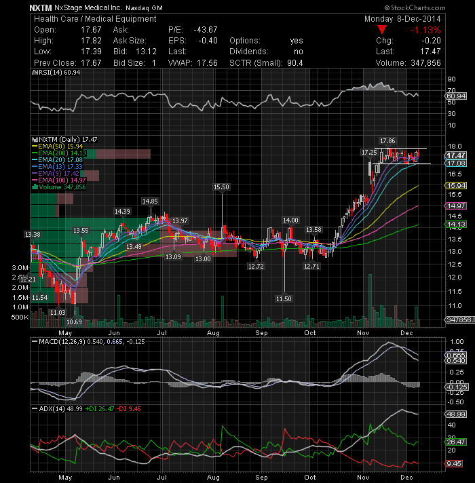The image size is (475, 483).
Task: Click the 17.25 price annotation
Action: tap(369, 152)
